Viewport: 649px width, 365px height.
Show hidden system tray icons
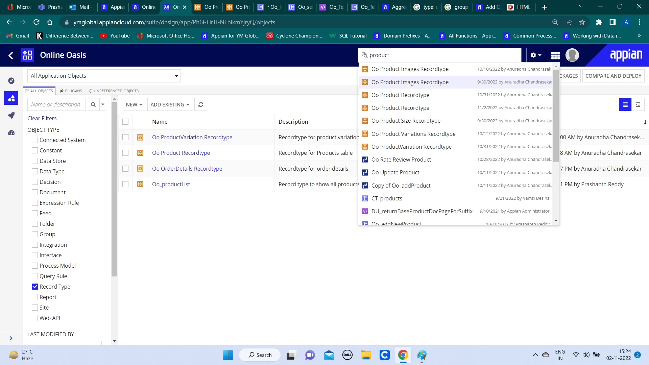(x=535, y=355)
